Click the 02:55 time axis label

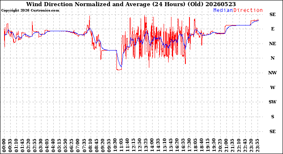click(34, 145)
